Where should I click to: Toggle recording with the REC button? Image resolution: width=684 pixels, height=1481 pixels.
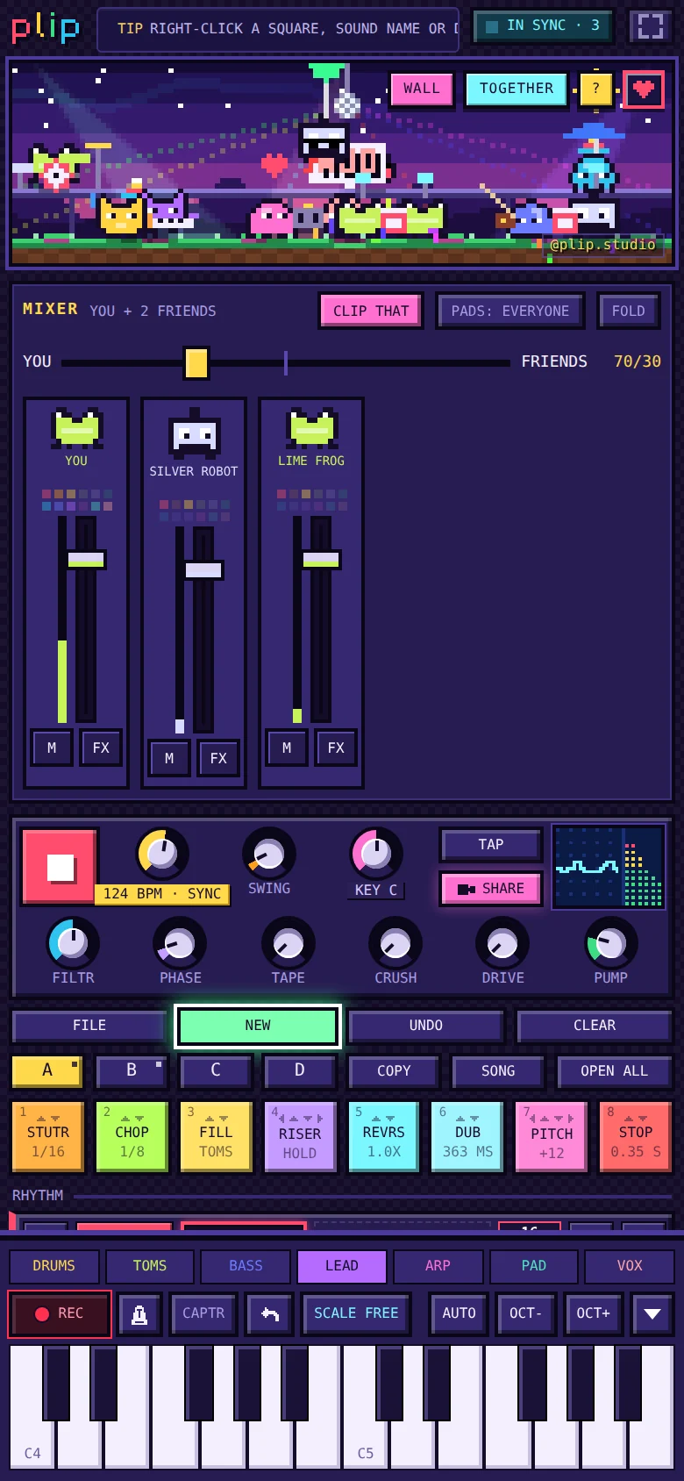tap(60, 1313)
